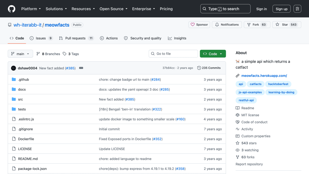Screen dimensions: 309x174
Task: Go to the Actions tab
Action: click(x=109, y=38)
